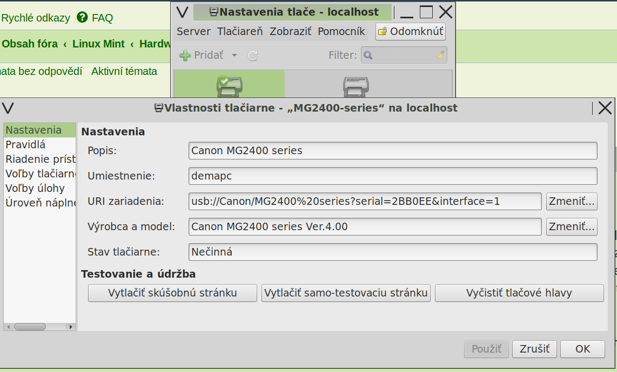Click the Aktivní témata forum link
The image size is (617, 372).
tap(124, 71)
